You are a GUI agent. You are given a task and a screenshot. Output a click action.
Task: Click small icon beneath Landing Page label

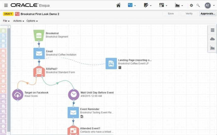tap(120, 67)
